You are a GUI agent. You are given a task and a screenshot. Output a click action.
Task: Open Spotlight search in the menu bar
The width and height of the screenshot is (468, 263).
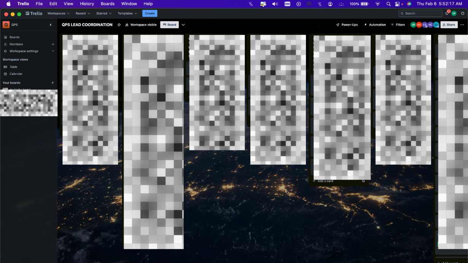click(x=388, y=4)
